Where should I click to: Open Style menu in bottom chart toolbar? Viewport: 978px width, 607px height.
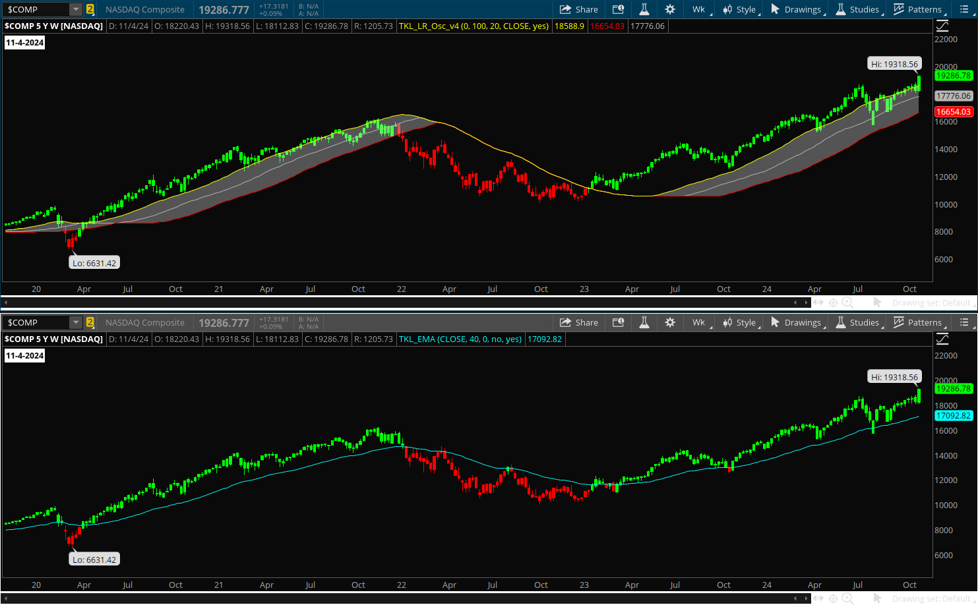click(740, 322)
